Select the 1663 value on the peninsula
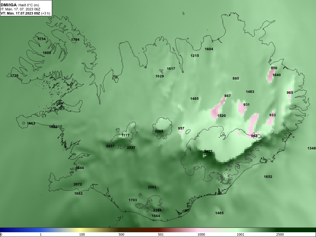This screenshot has width=316, height=237. point(31,123)
